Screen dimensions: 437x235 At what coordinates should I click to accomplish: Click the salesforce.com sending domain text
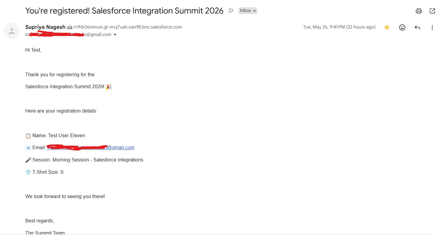click(128, 27)
